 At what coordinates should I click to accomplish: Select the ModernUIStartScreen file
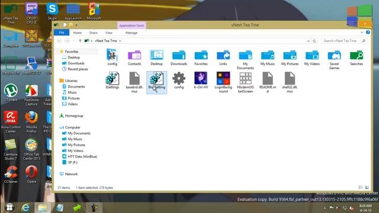point(245,83)
